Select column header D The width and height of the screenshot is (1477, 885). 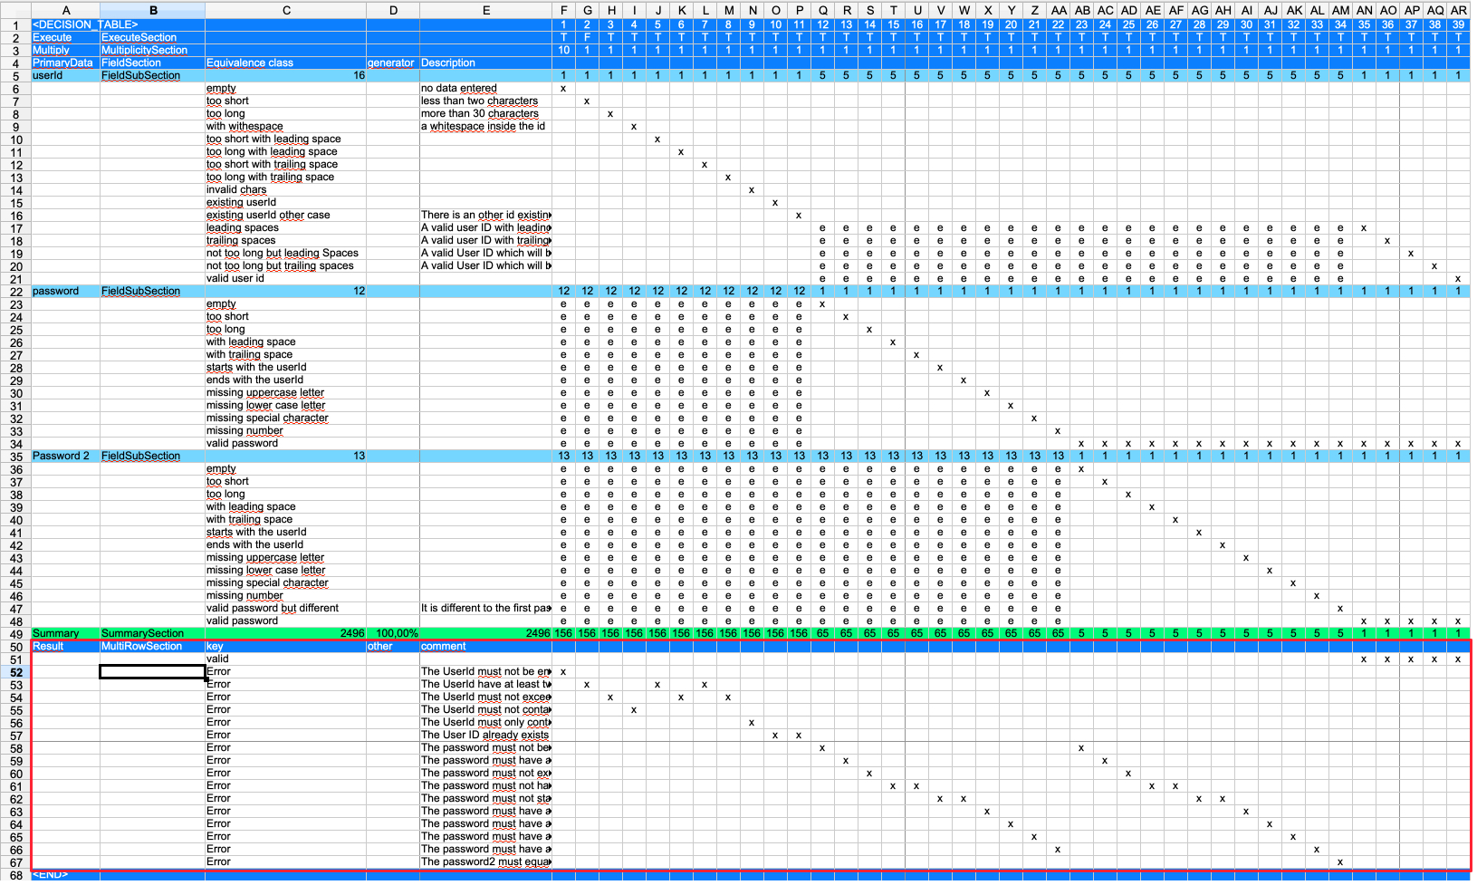click(x=392, y=10)
